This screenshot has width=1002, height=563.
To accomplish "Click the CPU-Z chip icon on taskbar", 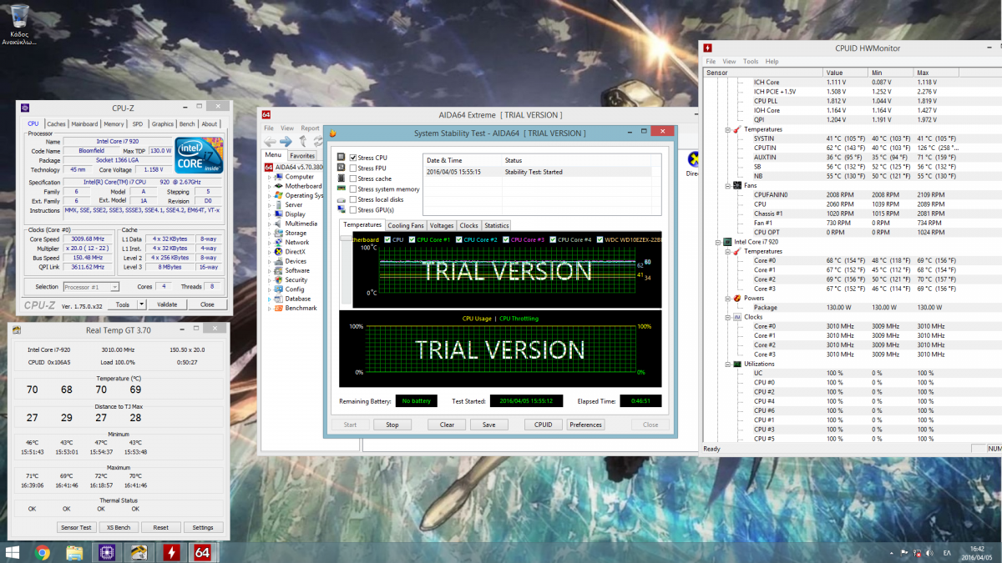I will [106, 551].
